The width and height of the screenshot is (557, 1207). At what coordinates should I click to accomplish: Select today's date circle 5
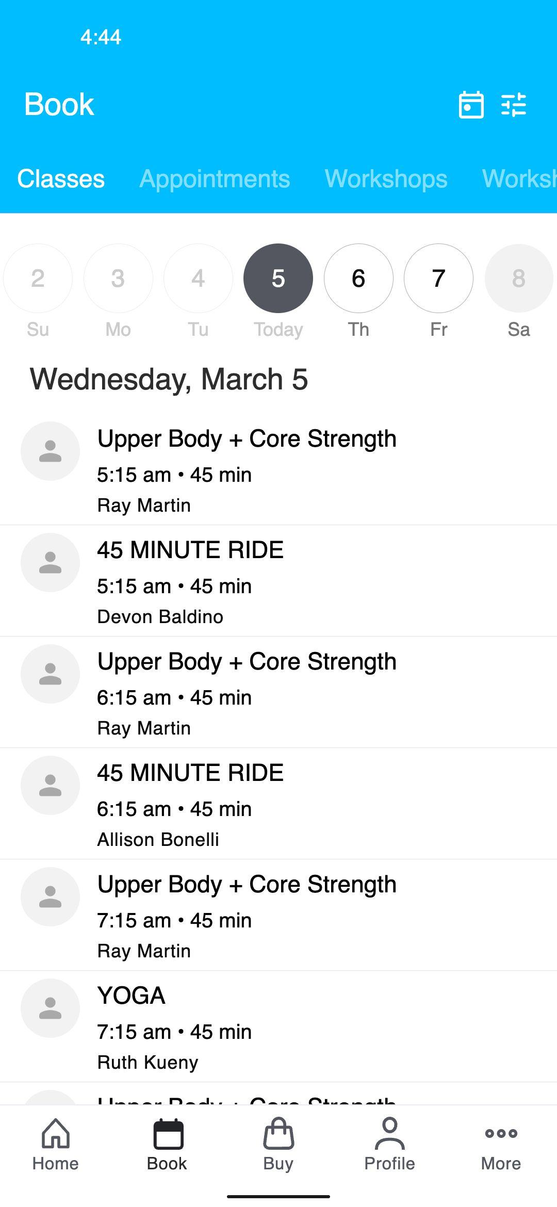click(278, 279)
